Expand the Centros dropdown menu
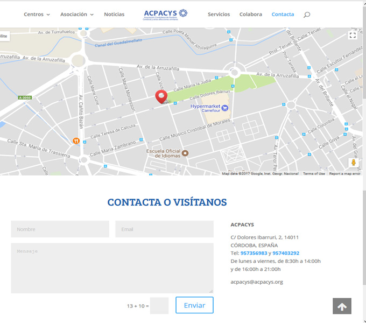The image size is (366, 323). coord(37,15)
